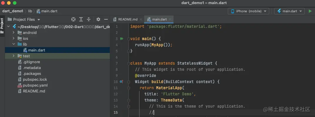Expand the ios folder
Image resolution: width=315 pixels, height=117 pixels.
[x=14, y=38]
